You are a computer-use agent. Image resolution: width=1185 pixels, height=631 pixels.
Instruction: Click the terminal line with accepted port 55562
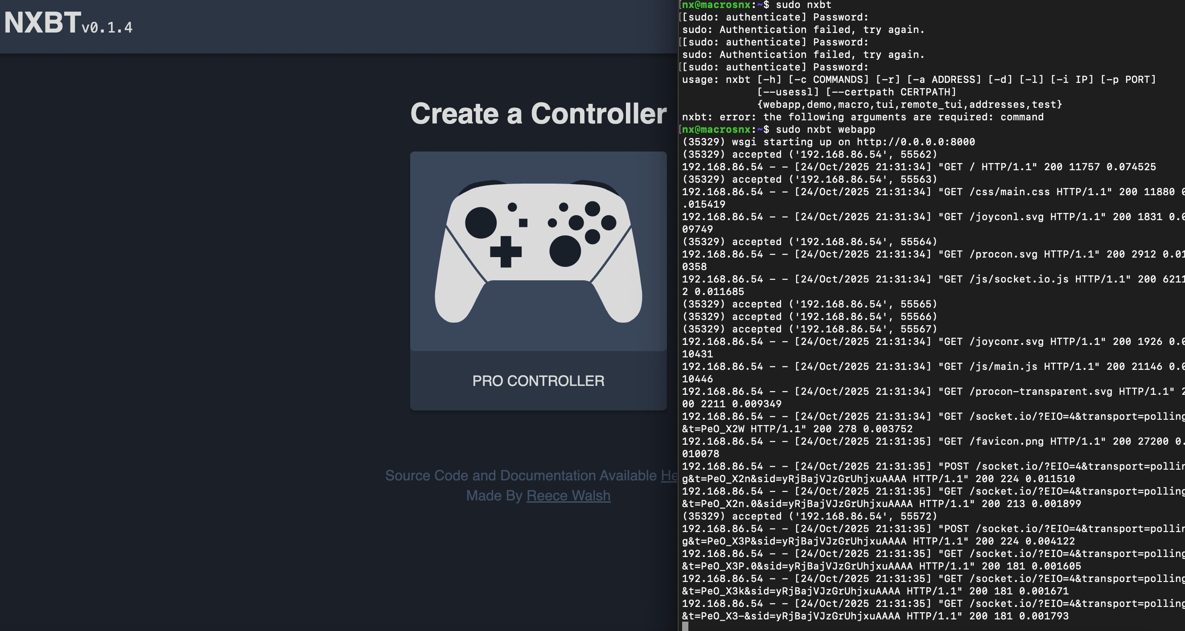(810, 155)
